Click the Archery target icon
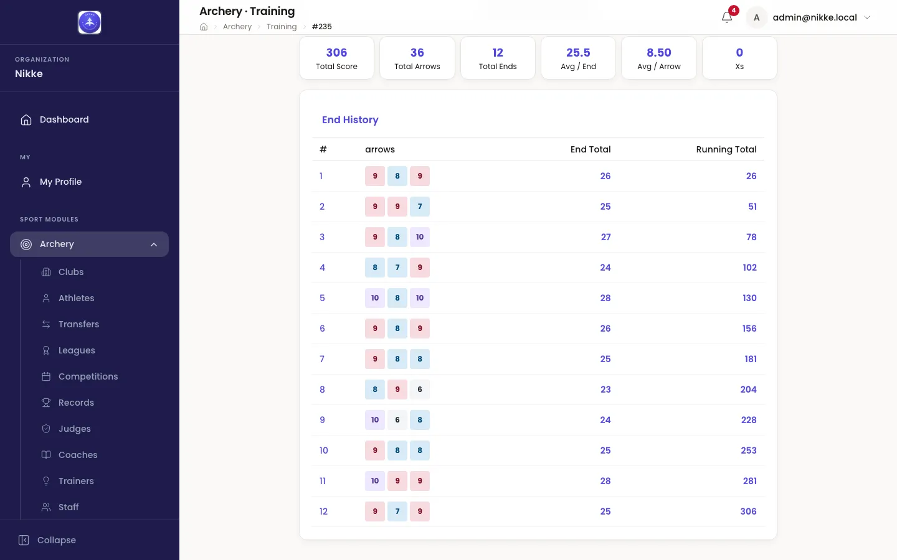The height and width of the screenshot is (560, 897). click(26, 244)
